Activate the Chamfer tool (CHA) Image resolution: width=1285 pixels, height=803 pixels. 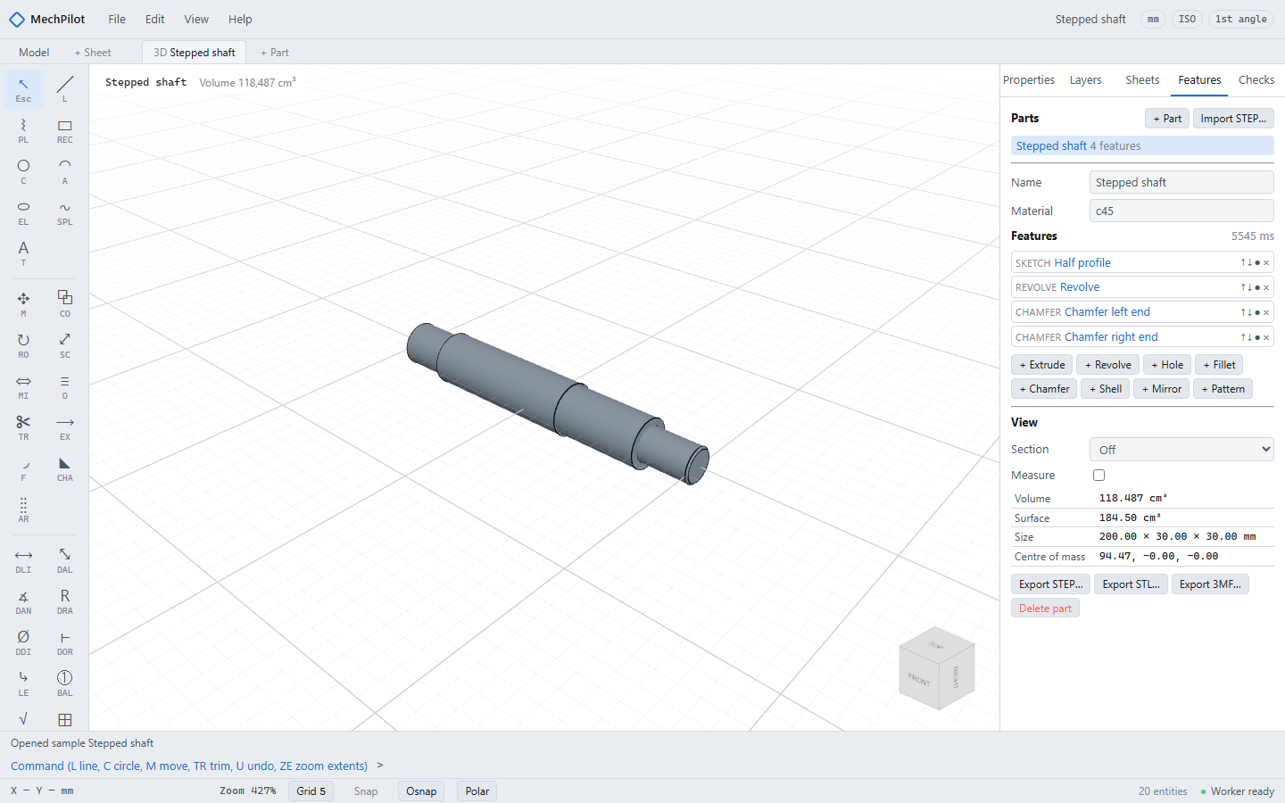click(x=65, y=468)
